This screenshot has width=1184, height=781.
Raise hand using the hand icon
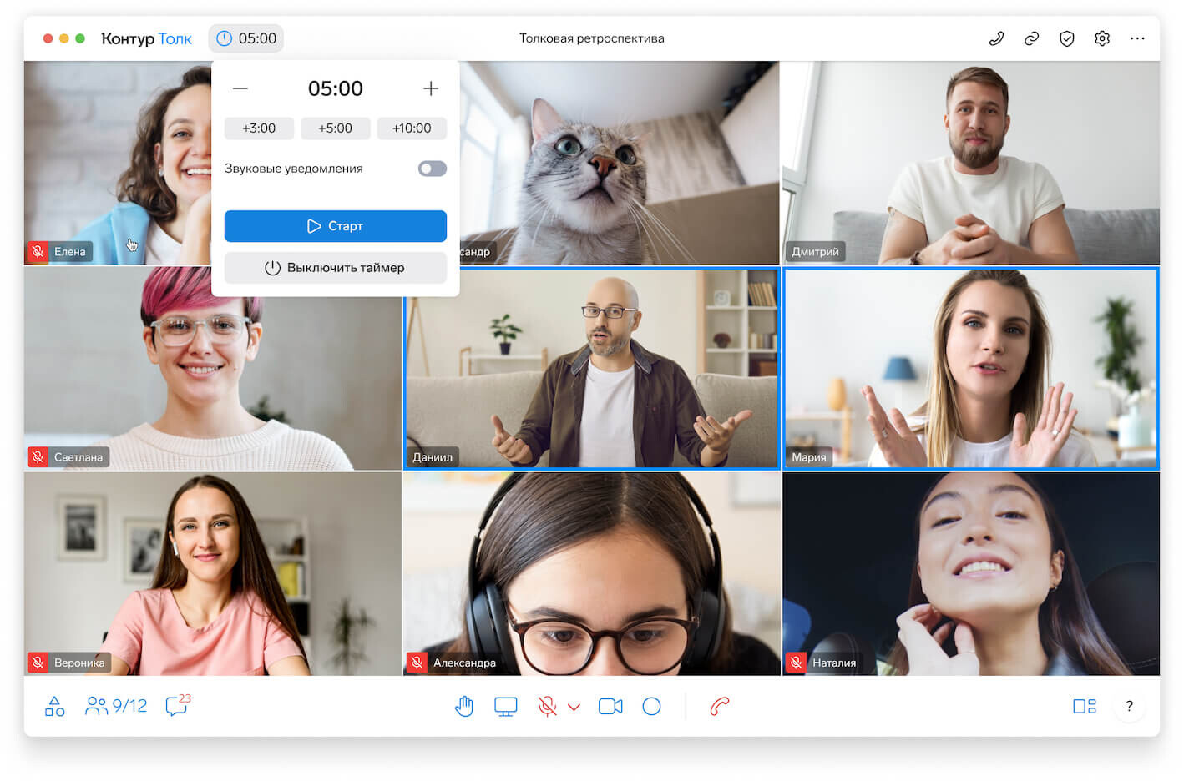tap(464, 707)
